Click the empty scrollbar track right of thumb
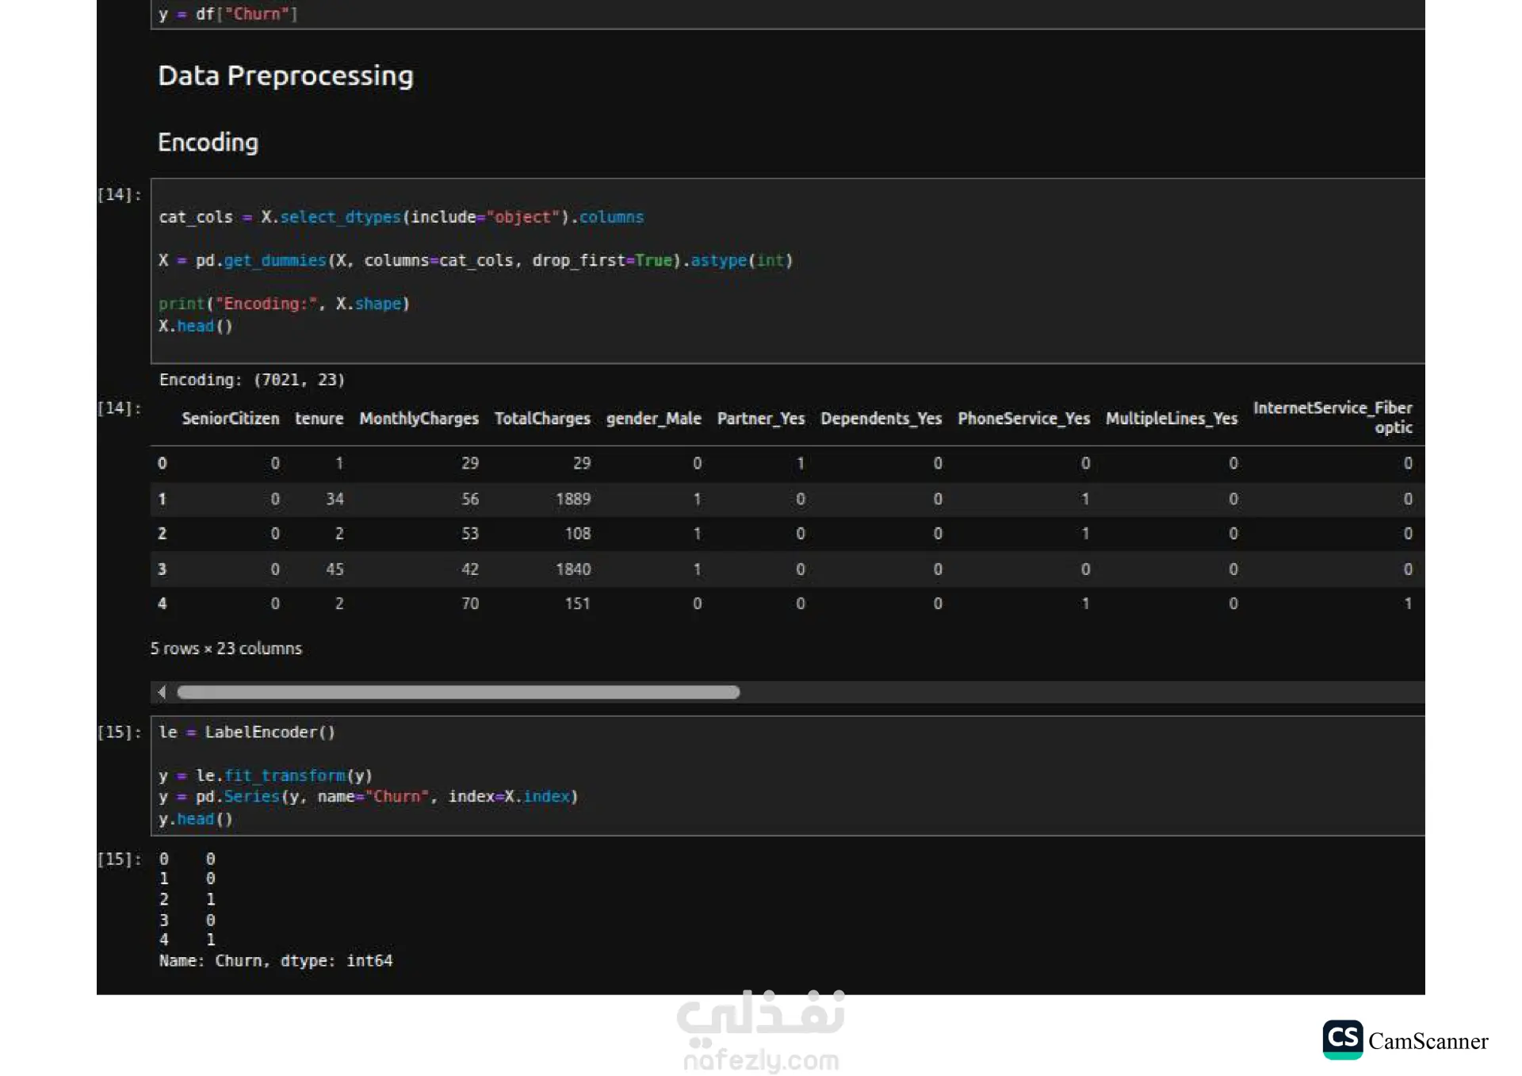 click(x=1078, y=692)
